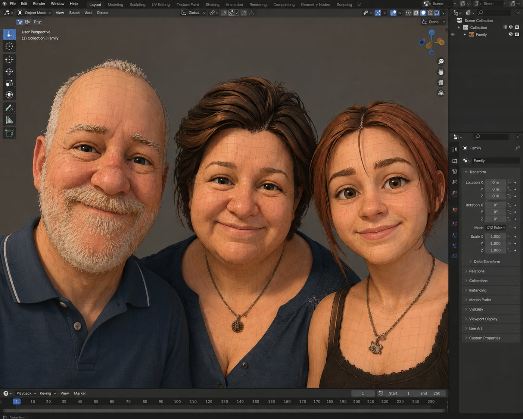The image size is (523, 419).
Task: Select the Add Cube tool
Action: 9,133
